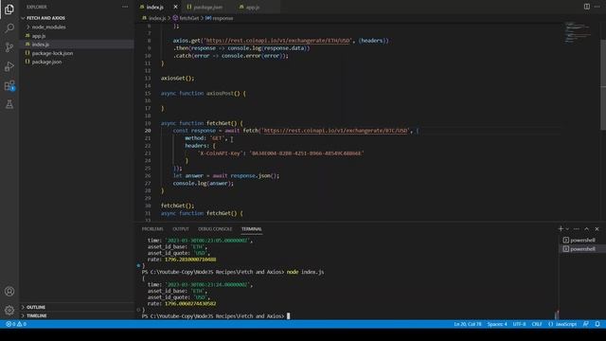This screenshot has height=341, width=606.
Task: Switch to the index.js tab
Action: click(x=155, y=7)
